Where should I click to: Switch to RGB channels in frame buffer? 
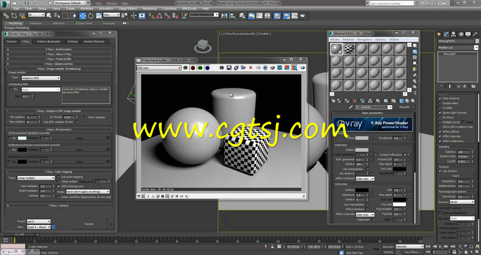(x=186, y=68)
